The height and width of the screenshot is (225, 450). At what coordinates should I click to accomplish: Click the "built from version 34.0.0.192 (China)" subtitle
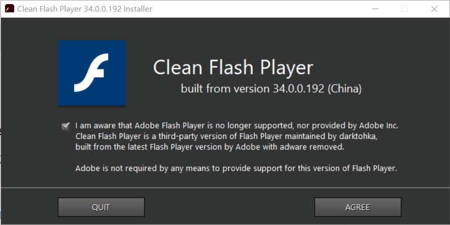point(271,89)
